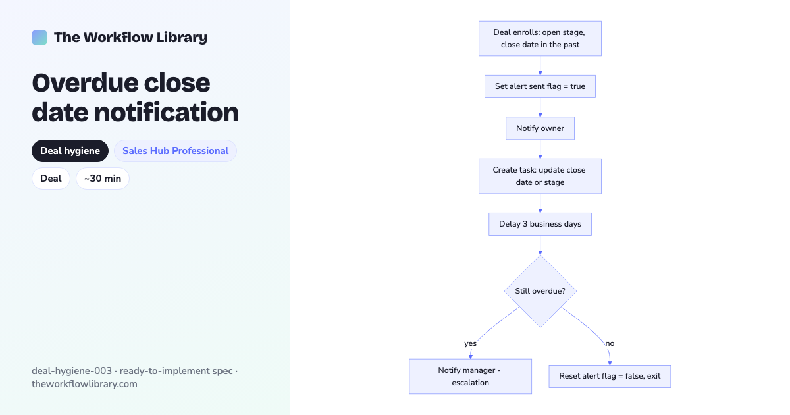
Task: Select the Still overdue? decision diamond
Action: click(x=540, y=291)
